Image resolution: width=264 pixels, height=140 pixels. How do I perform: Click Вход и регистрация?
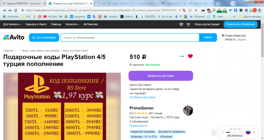pyautogui.click(x=207, y=24)
